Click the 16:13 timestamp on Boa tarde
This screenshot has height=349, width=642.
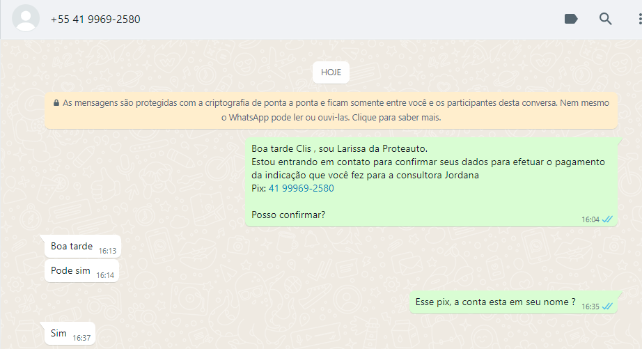(x=107, y=250)
